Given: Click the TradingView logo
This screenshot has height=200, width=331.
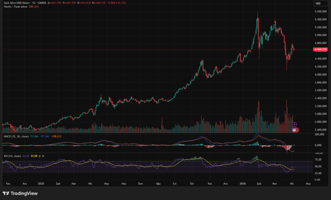Looking at the screenshot, I should pyautogui.click(x=20, y=193).
